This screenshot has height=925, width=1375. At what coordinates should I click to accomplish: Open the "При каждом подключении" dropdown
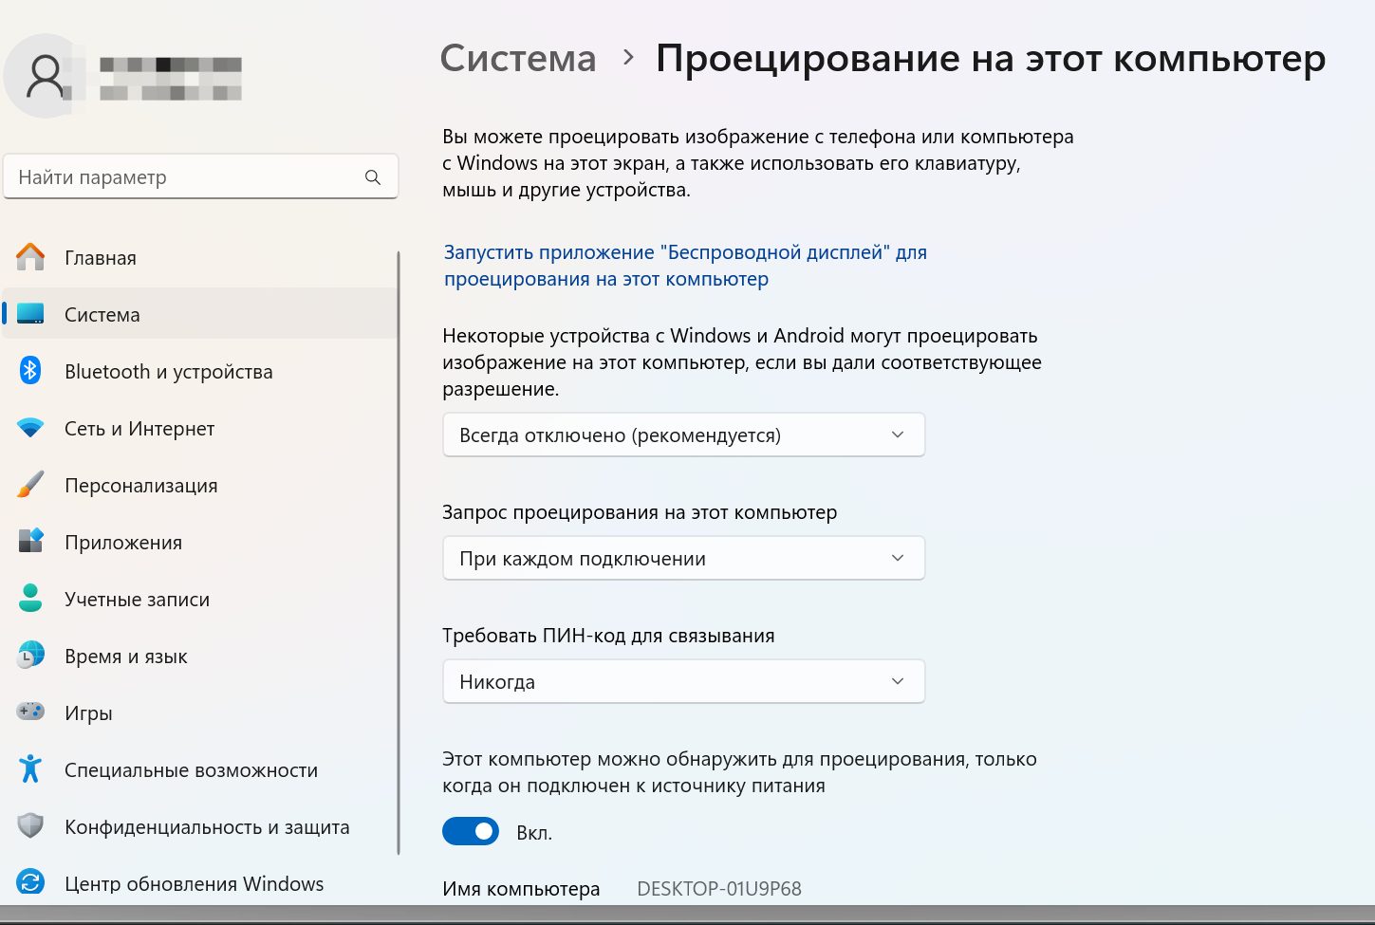683,559
